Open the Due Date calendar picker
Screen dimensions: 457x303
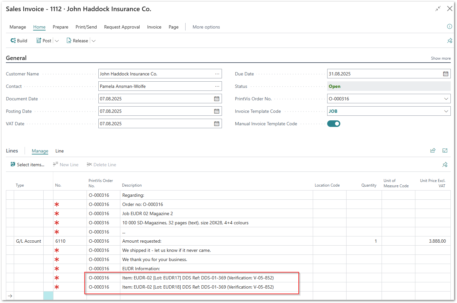tap(446, 74)
